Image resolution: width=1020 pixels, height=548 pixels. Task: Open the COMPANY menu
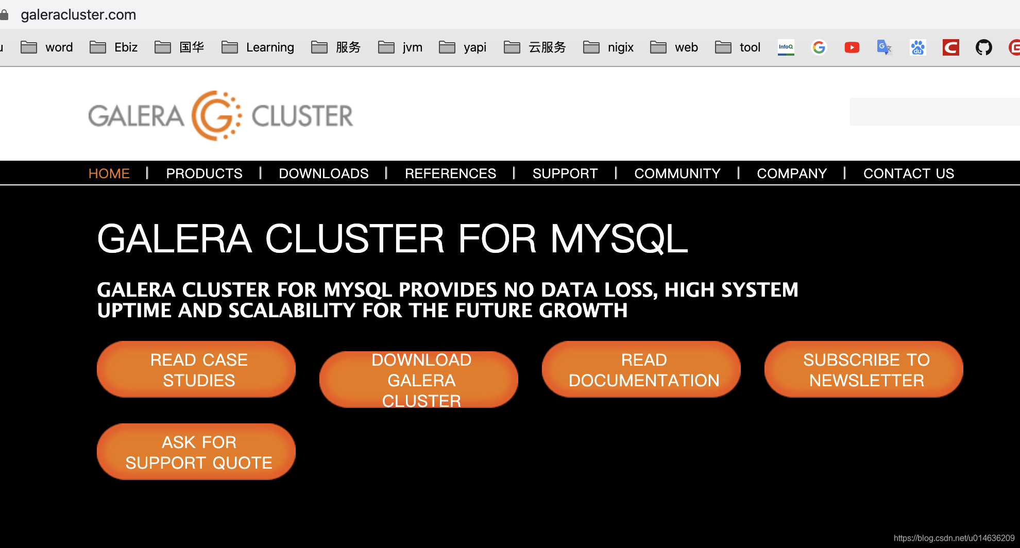pos(792,174)
